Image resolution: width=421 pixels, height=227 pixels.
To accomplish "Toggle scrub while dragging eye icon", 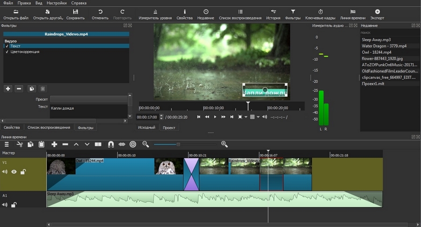I will coord(122,144).
